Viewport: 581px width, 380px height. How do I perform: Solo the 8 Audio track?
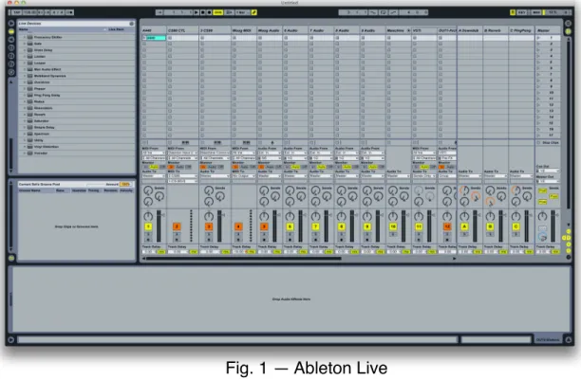pos(341,234)
